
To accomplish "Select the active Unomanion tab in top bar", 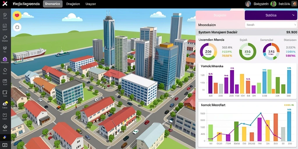I will point(53,4).
